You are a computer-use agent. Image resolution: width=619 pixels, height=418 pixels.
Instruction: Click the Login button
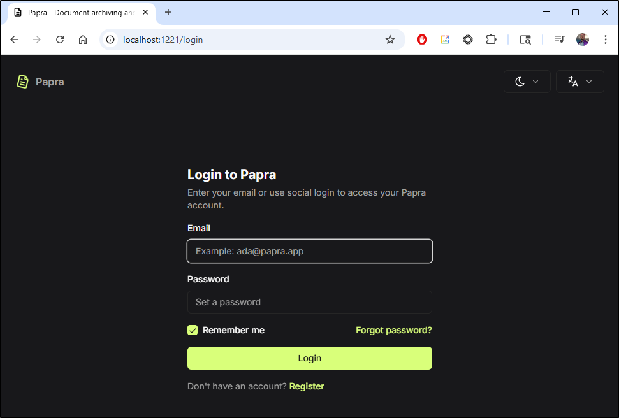310,358
